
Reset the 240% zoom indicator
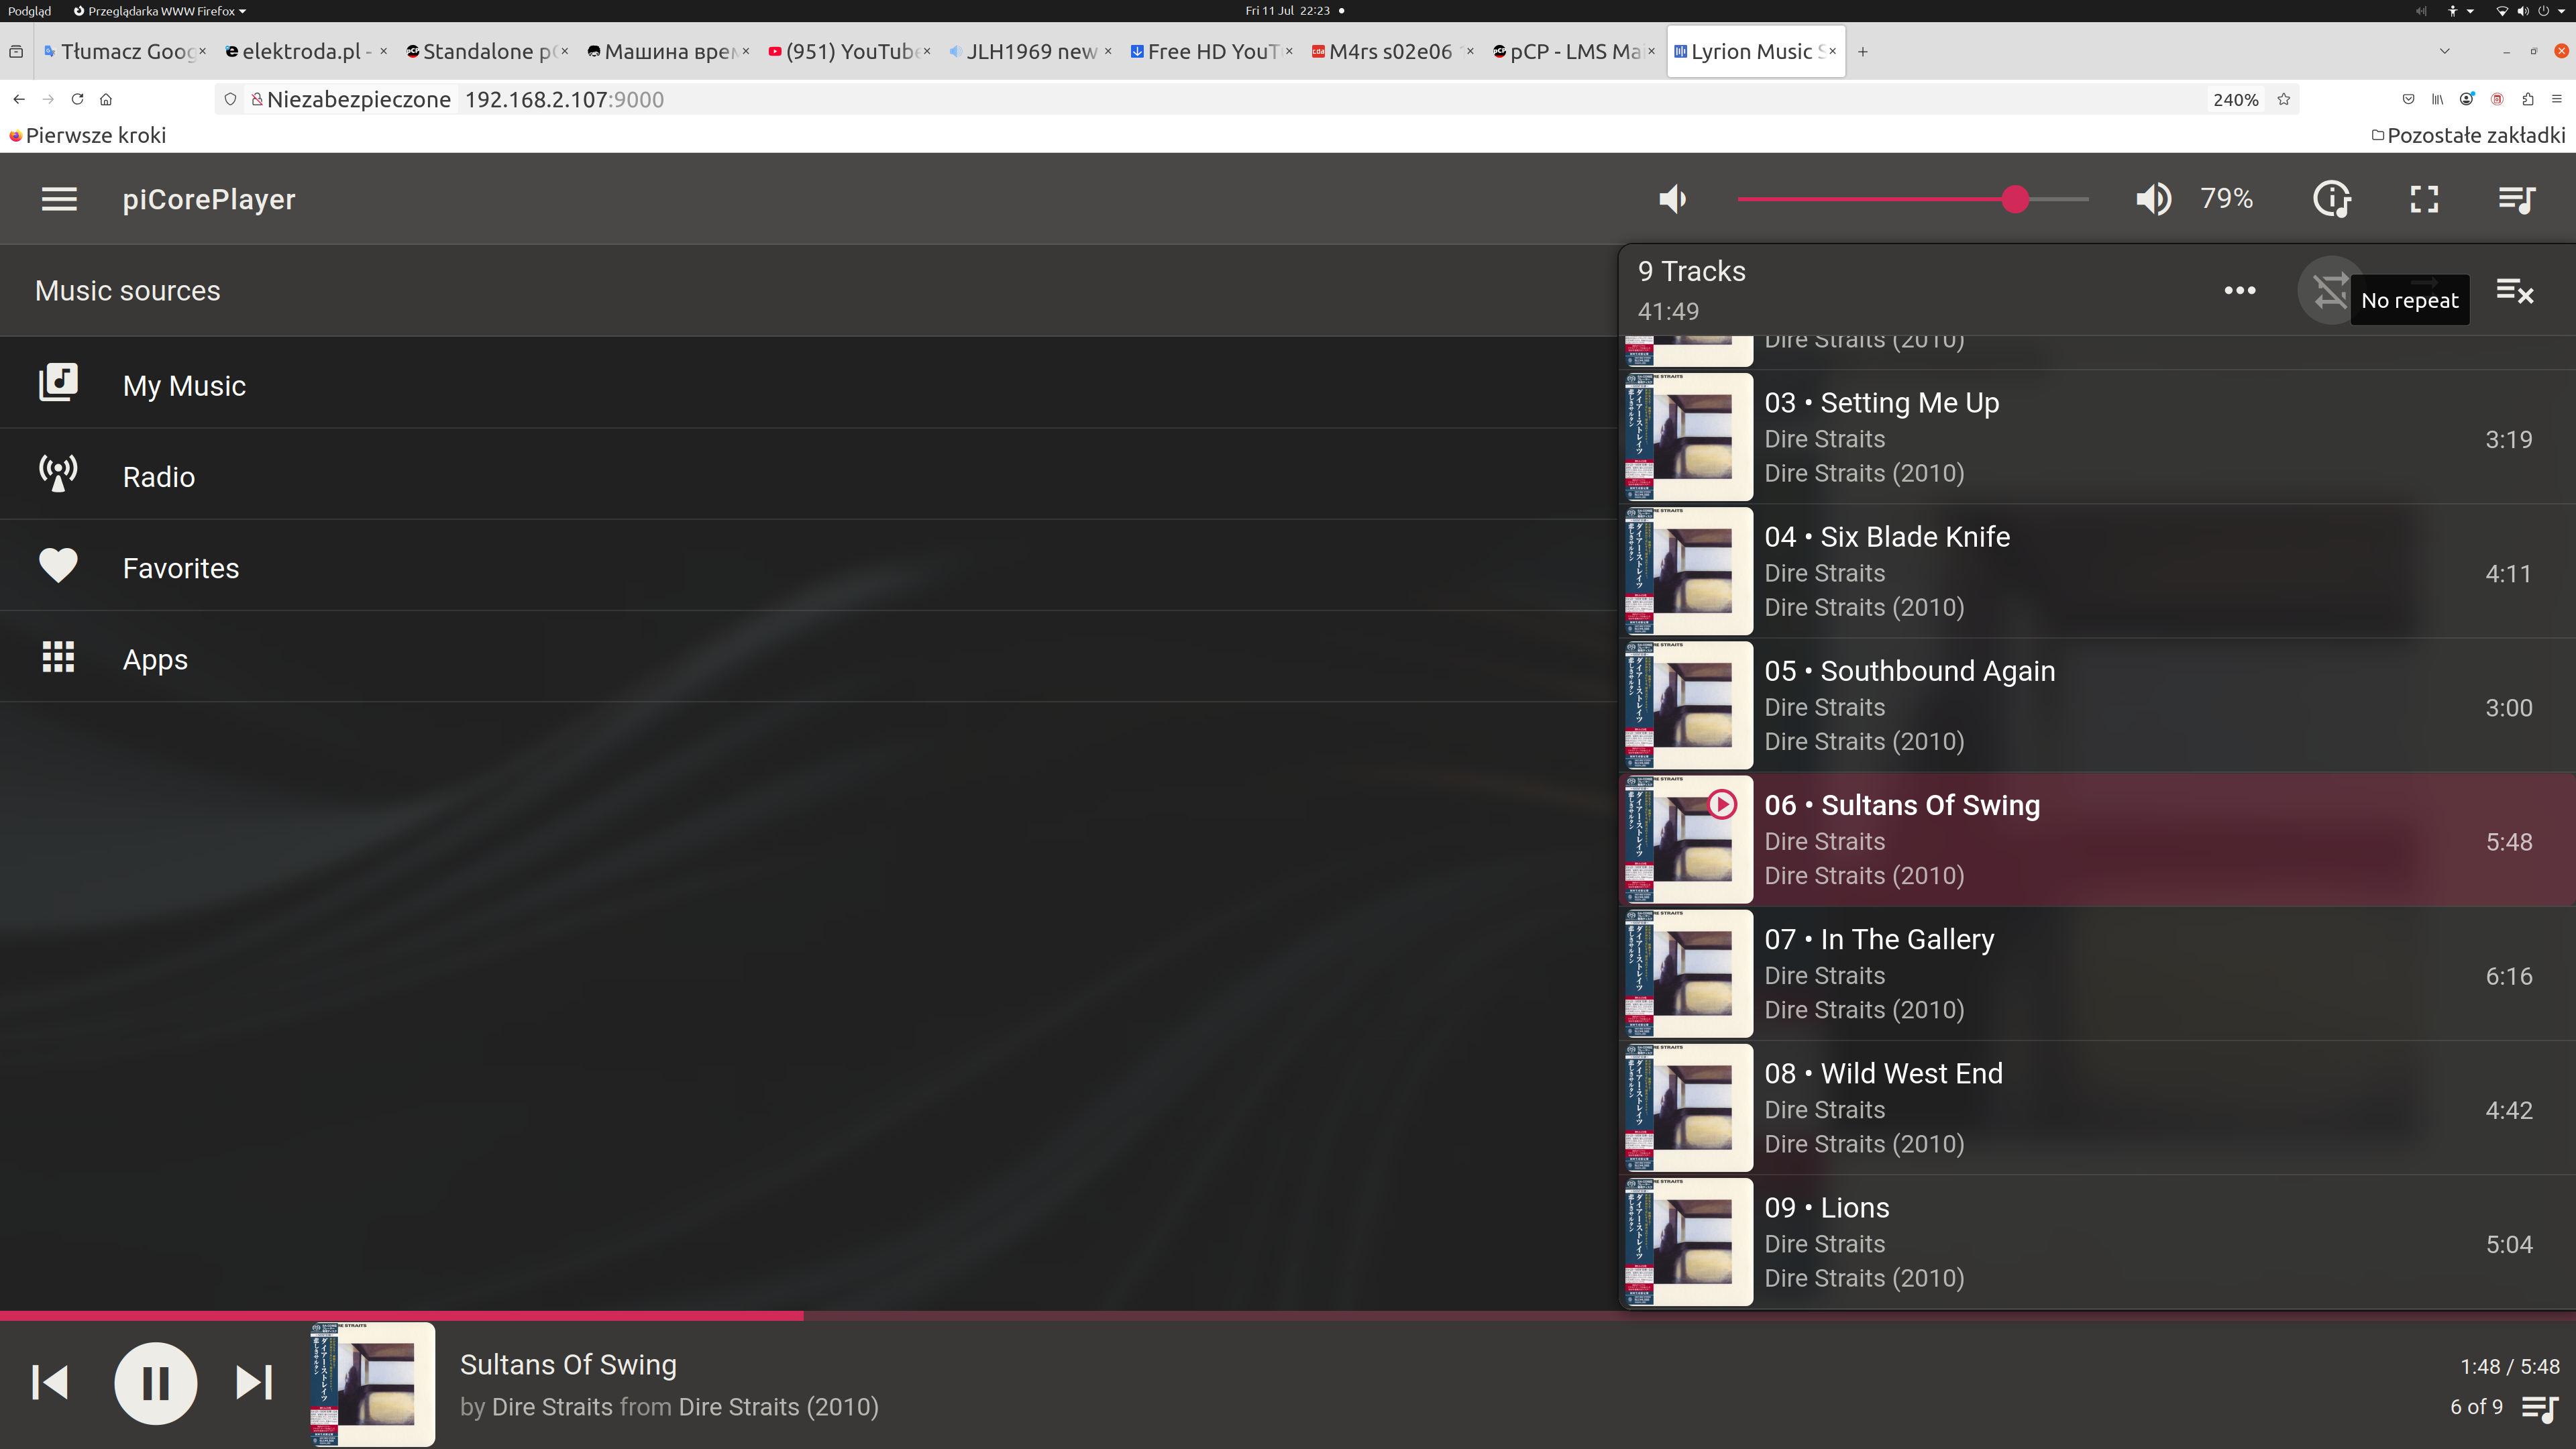click(2235, 99)
